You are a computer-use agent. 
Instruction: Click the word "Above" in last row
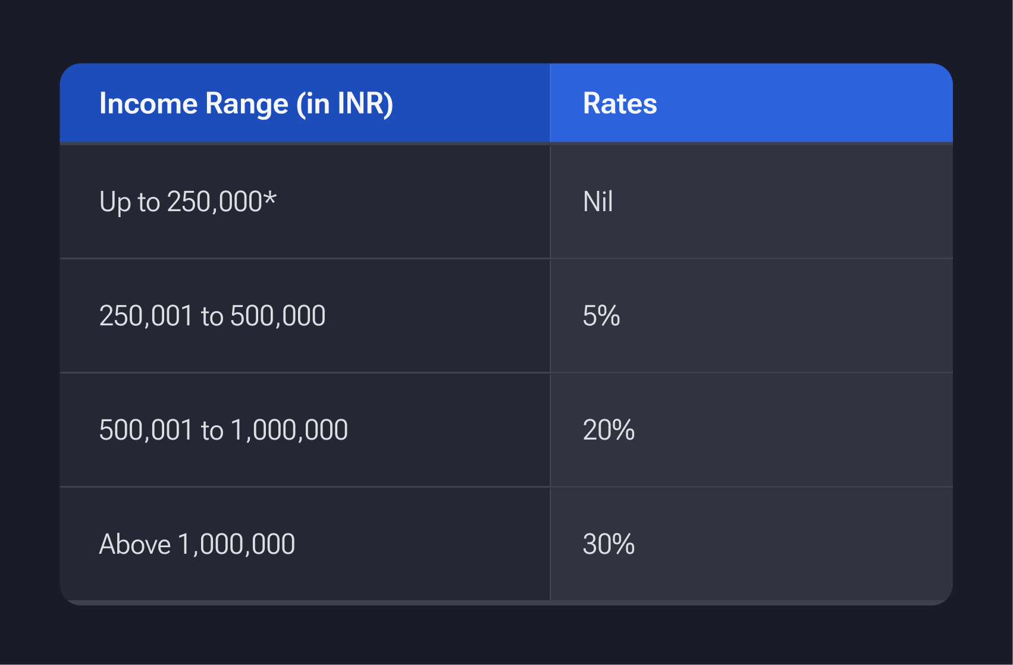pyautogui.click(x=135, y=544)
